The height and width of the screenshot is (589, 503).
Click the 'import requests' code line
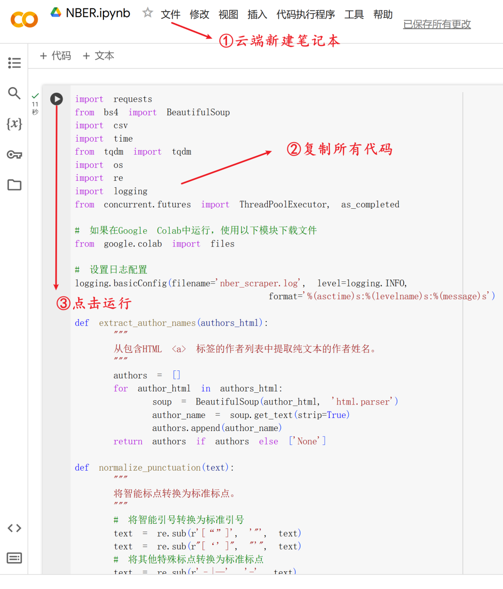(114, 99)
